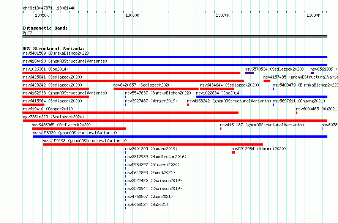Select the nsv5547637 (ByrskaBishop2022) label

click(158, 93)
